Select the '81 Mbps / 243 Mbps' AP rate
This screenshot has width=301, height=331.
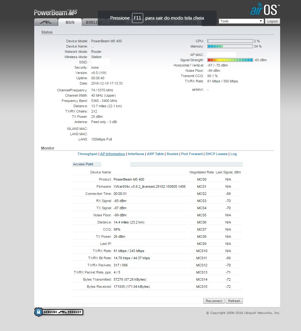(x=129, y=251)
